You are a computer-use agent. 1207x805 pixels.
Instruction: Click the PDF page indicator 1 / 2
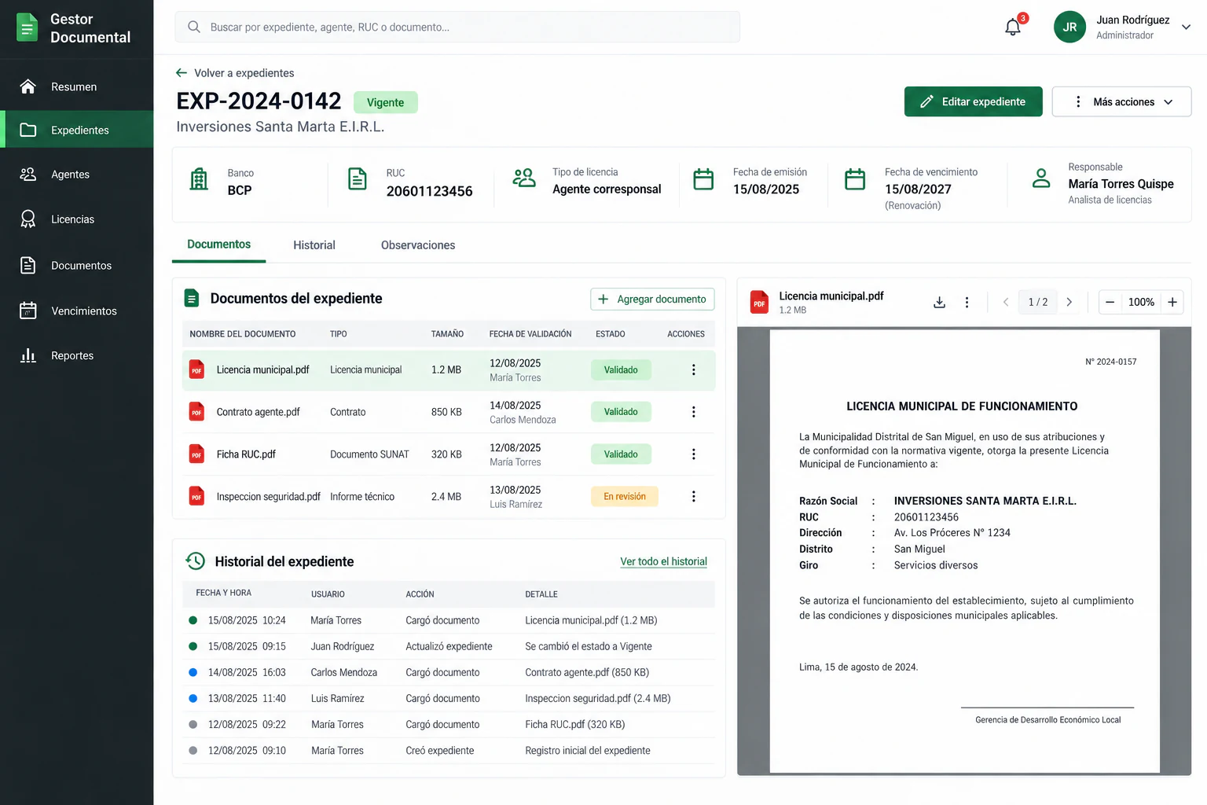click(x=1038, y=302)
